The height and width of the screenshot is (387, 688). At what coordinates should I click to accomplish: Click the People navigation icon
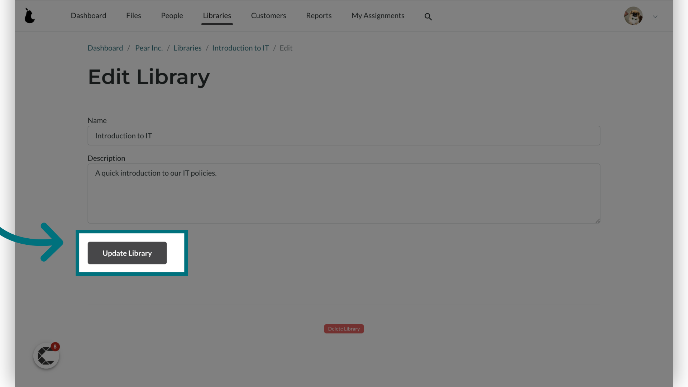pos(172,16)
